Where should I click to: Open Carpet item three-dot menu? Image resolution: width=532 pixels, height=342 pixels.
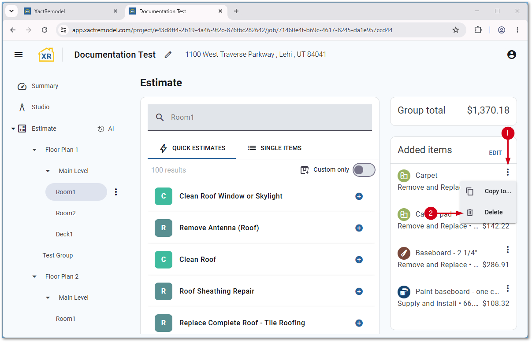(508, 172)
